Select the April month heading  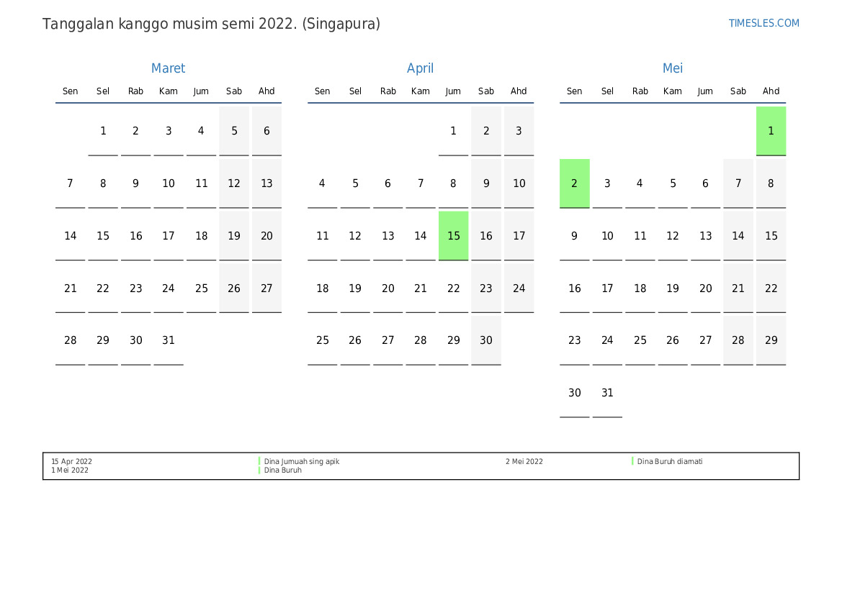tap(420, 68)
